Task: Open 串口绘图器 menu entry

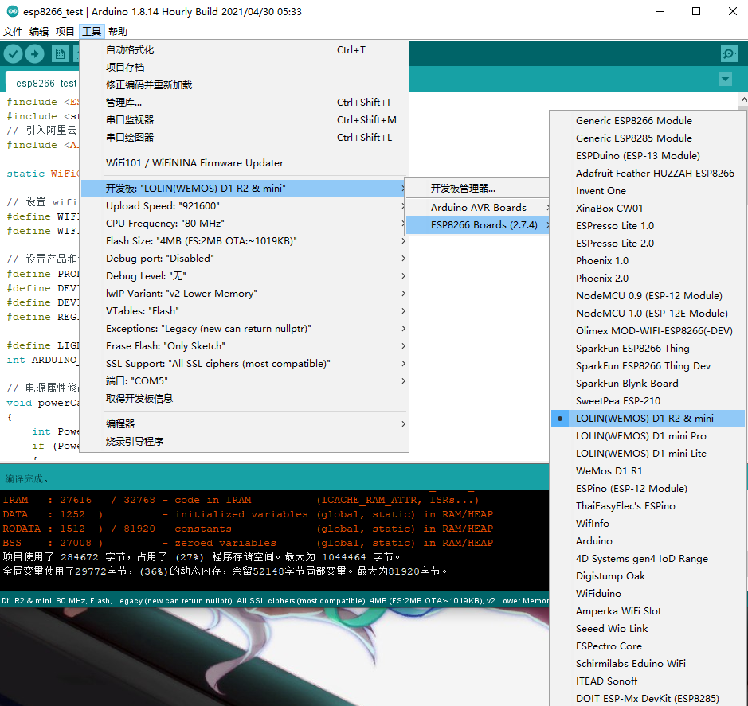Action: pos(244,137)
